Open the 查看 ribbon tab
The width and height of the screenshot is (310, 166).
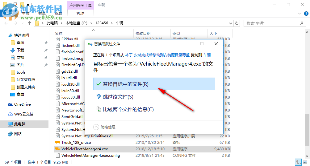pyautogui.click(x=58, y=14)
